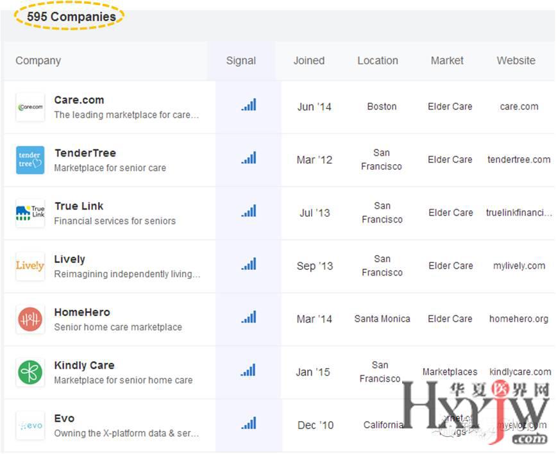Visit the truelinkfinanci... website link

519,212
